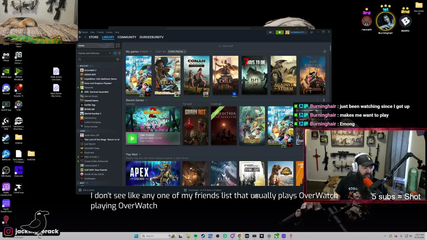The image size is (427, 240).
Task: Open the View menu
Action: (92, 32)
